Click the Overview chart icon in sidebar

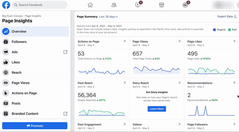[x=6, y=31]
